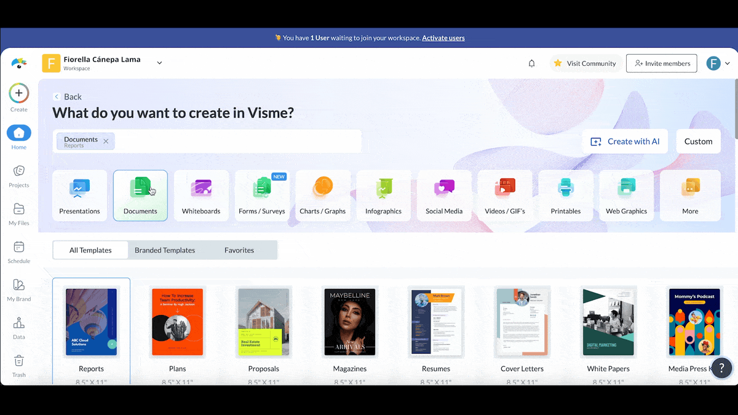Open the Projects sidebar icon

pyautogui.click(x=18, y=171)
